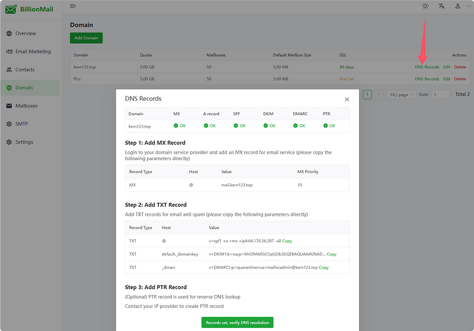Viewport: 474px width, 331px height.
Task: Click the Add Domain button
Action: [86, 38]
